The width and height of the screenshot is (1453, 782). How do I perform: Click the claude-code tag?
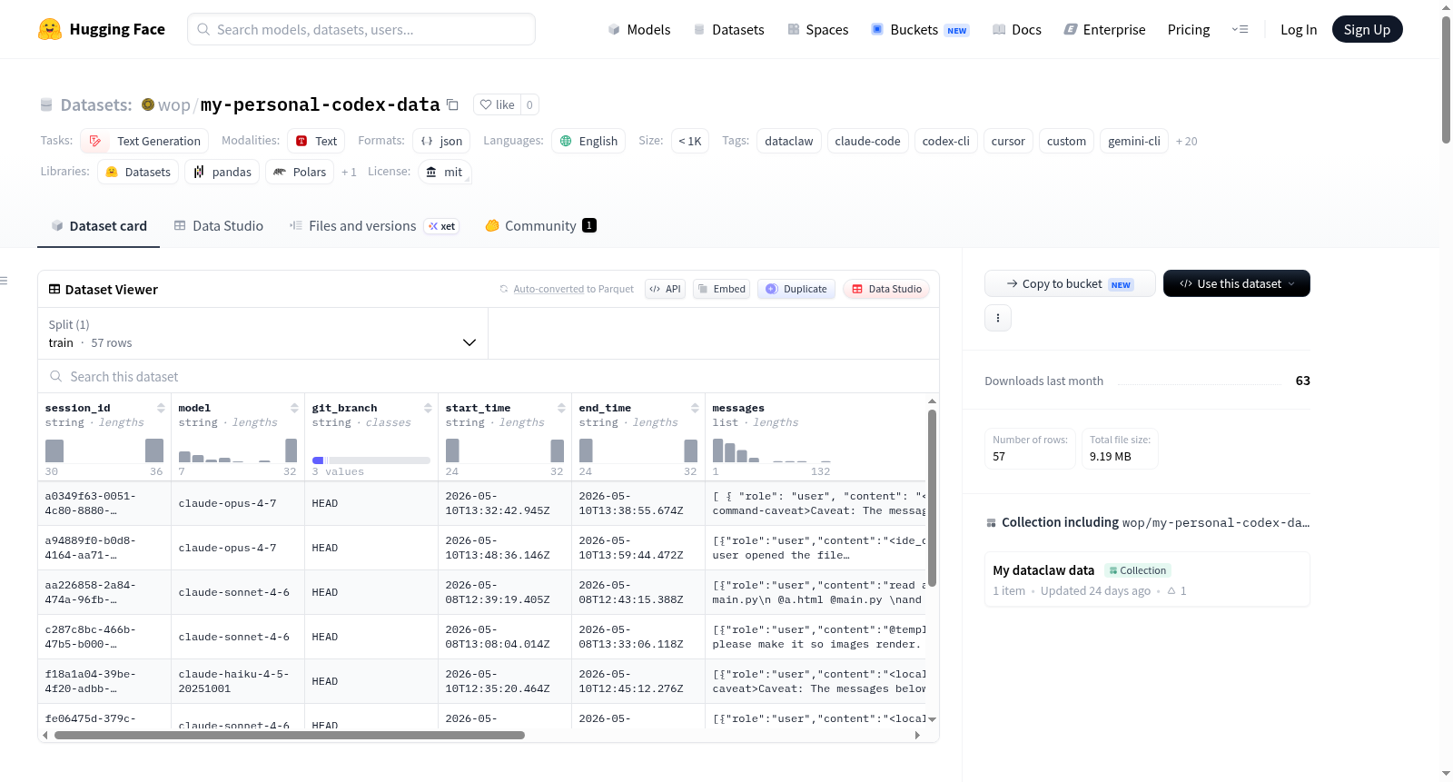[867, 141]
